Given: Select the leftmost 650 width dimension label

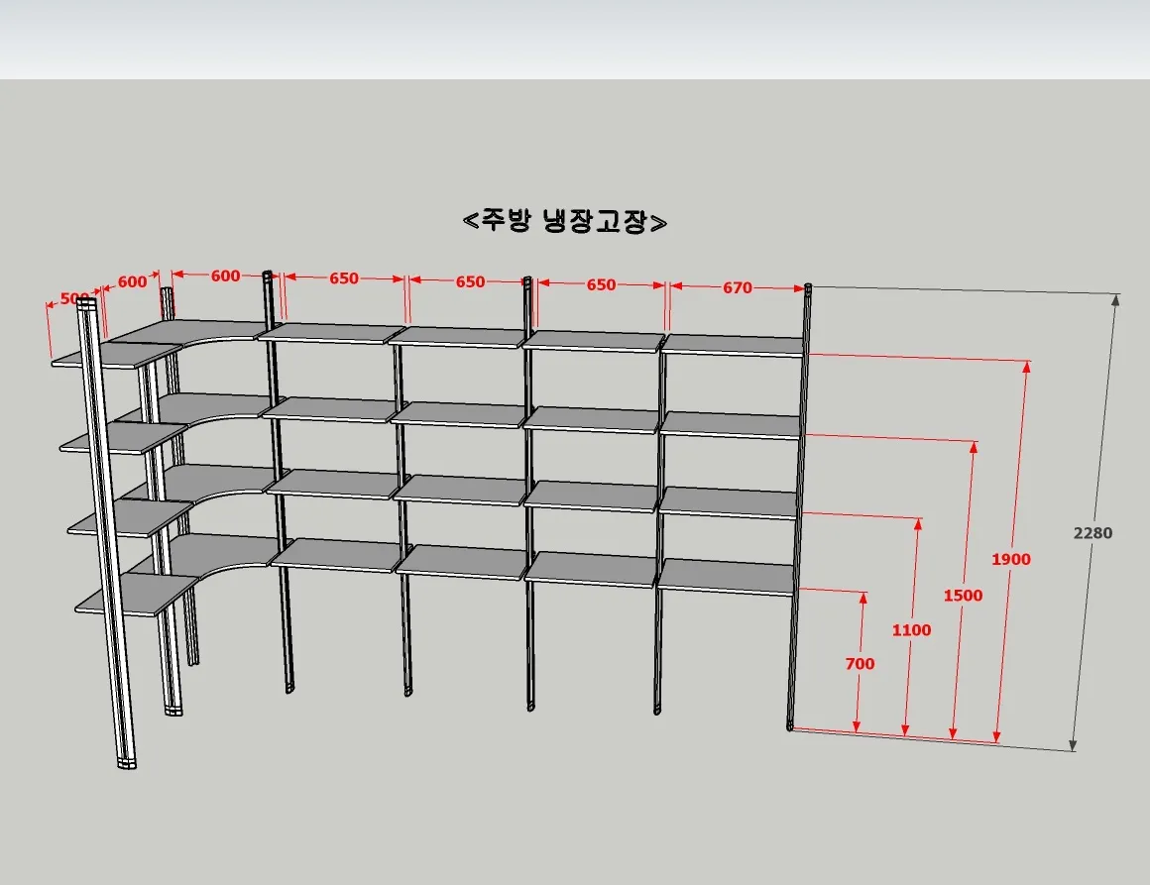Looking at the screenshot, I should click(x=343, y=278).
